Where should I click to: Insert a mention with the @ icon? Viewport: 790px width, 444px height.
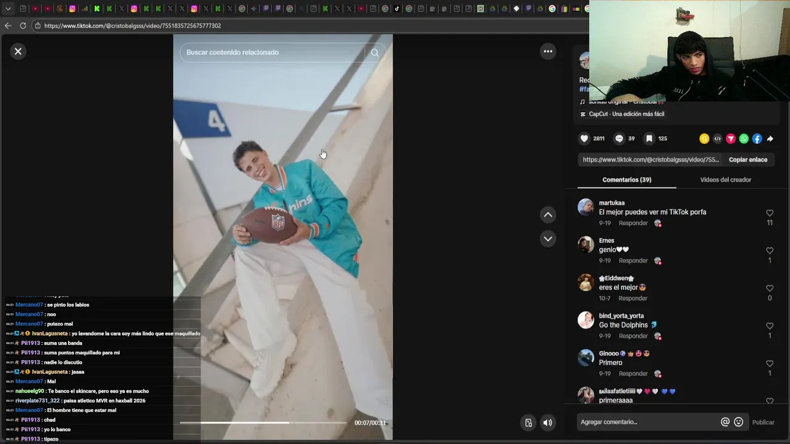point(725,422)
